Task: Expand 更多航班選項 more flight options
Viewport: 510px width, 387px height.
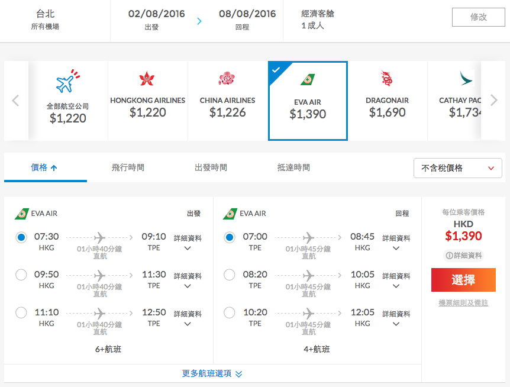Action: [x=212, y=373]
